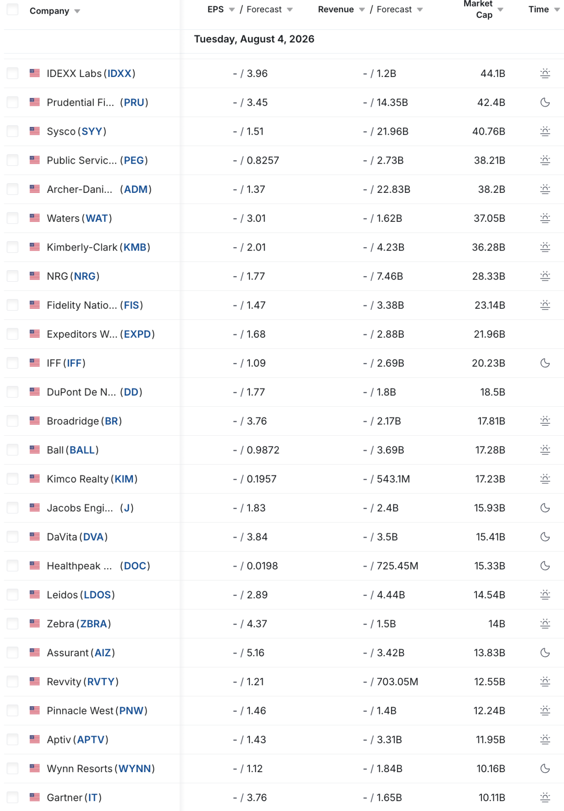Open the NRG ticker link
564x811 pixels.
pyautogui.click(x=85, y=277)
